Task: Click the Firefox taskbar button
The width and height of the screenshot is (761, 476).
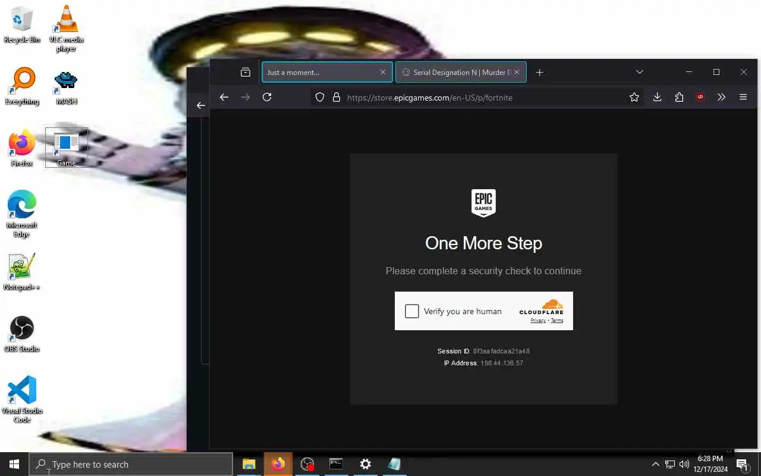Action: pos(278,464)
